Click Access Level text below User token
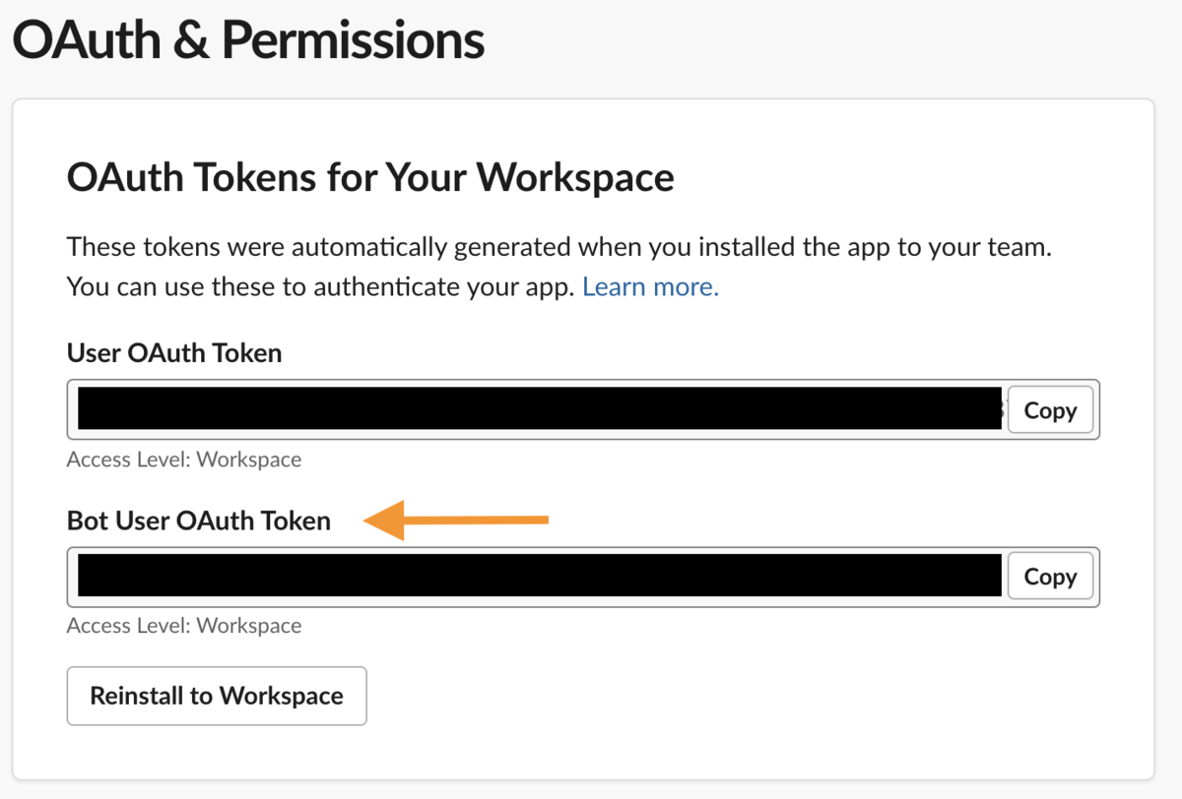Screen dimensions: 1182x799 (184, 460)
